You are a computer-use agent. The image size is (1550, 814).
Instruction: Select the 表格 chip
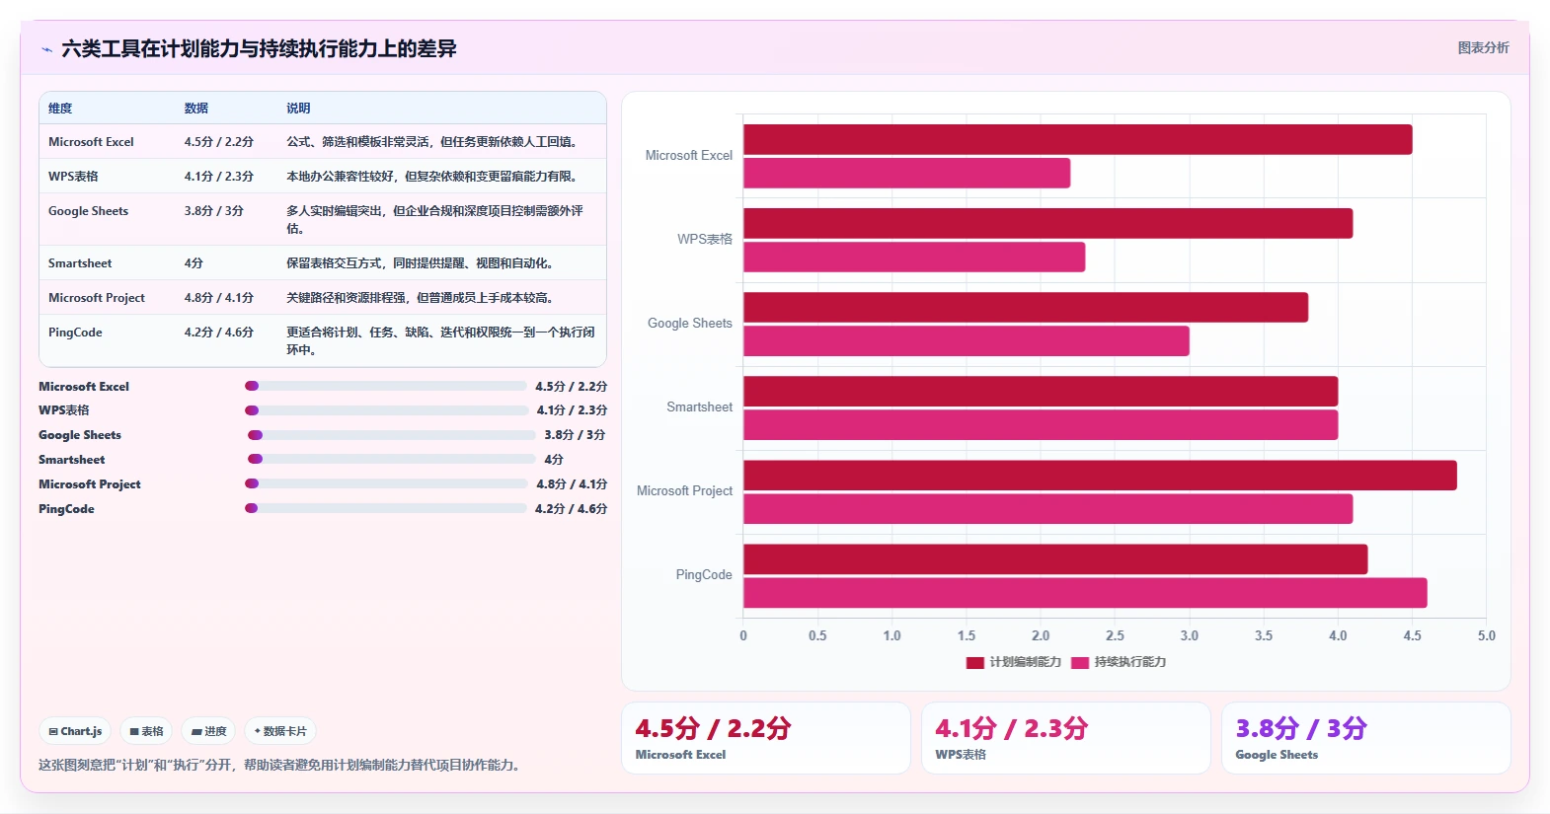146,731
